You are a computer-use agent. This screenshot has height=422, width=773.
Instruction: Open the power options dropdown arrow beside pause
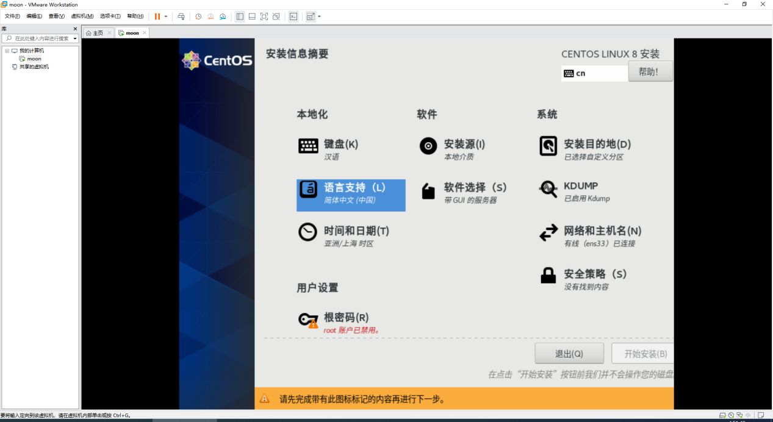166,16
